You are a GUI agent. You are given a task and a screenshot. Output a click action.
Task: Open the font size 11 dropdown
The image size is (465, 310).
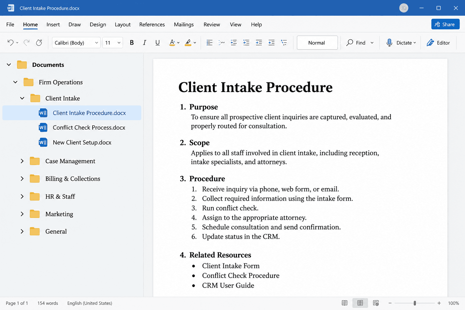[x=112, y=43]
